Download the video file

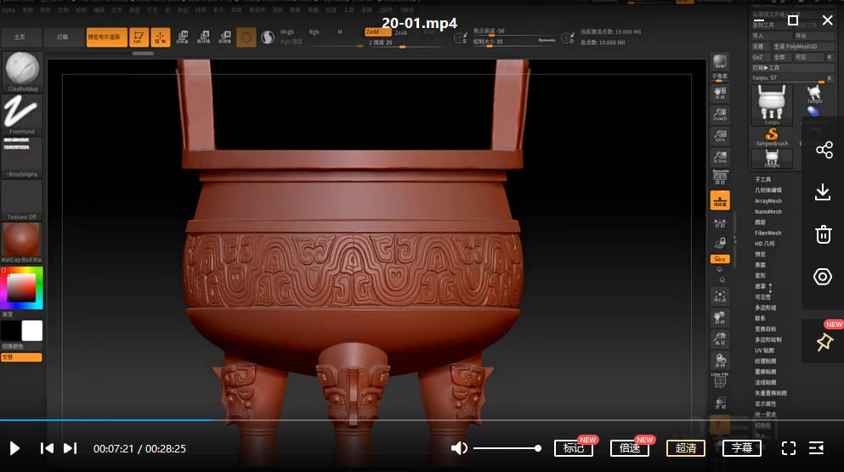tap(823, 193)
